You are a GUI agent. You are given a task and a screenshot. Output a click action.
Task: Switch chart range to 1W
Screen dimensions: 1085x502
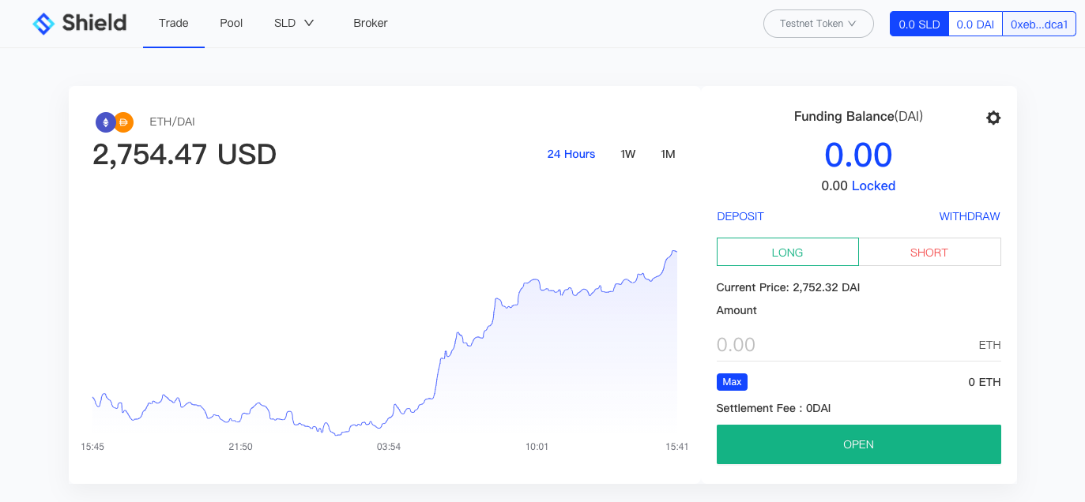(627, 154)
